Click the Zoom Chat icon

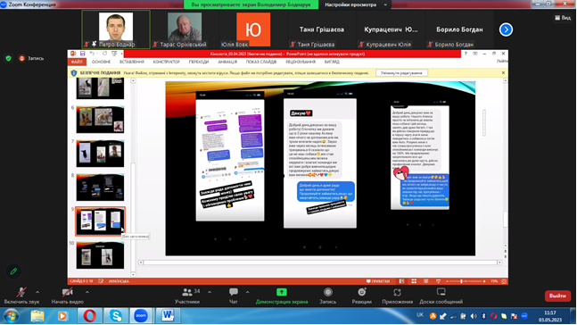[x=234, y=292]
